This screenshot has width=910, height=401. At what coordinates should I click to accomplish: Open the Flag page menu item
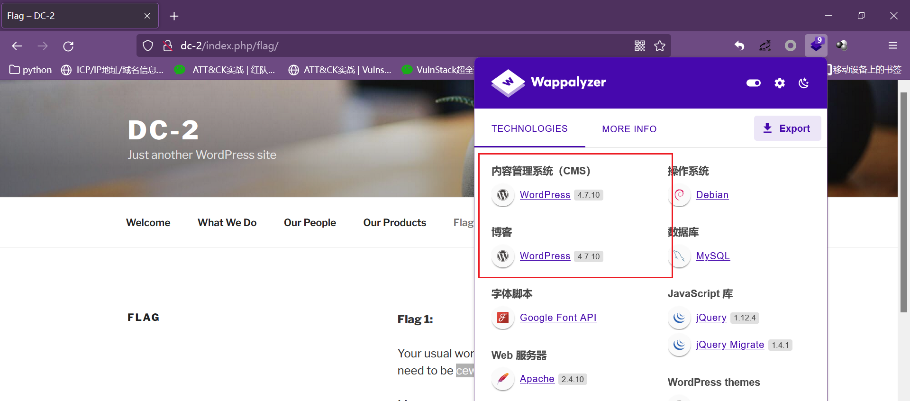click(x=464, y=222)
